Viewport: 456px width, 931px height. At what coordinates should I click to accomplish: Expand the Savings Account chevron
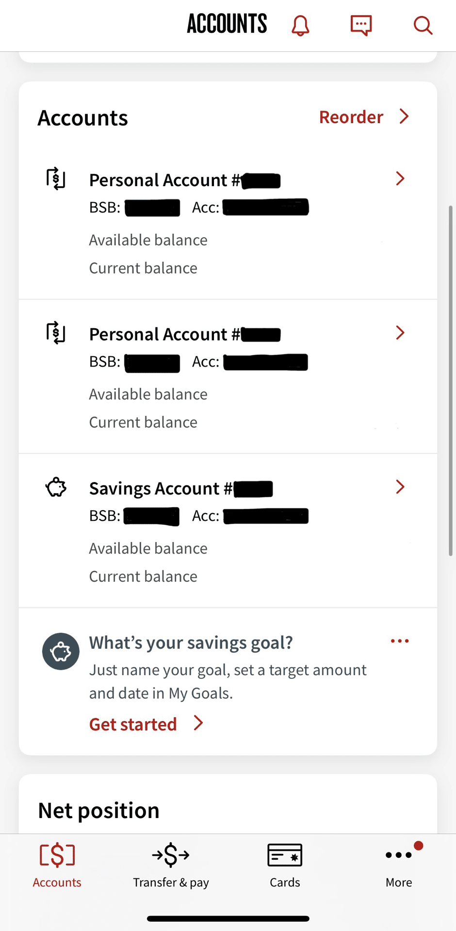[x=400, y=487]
